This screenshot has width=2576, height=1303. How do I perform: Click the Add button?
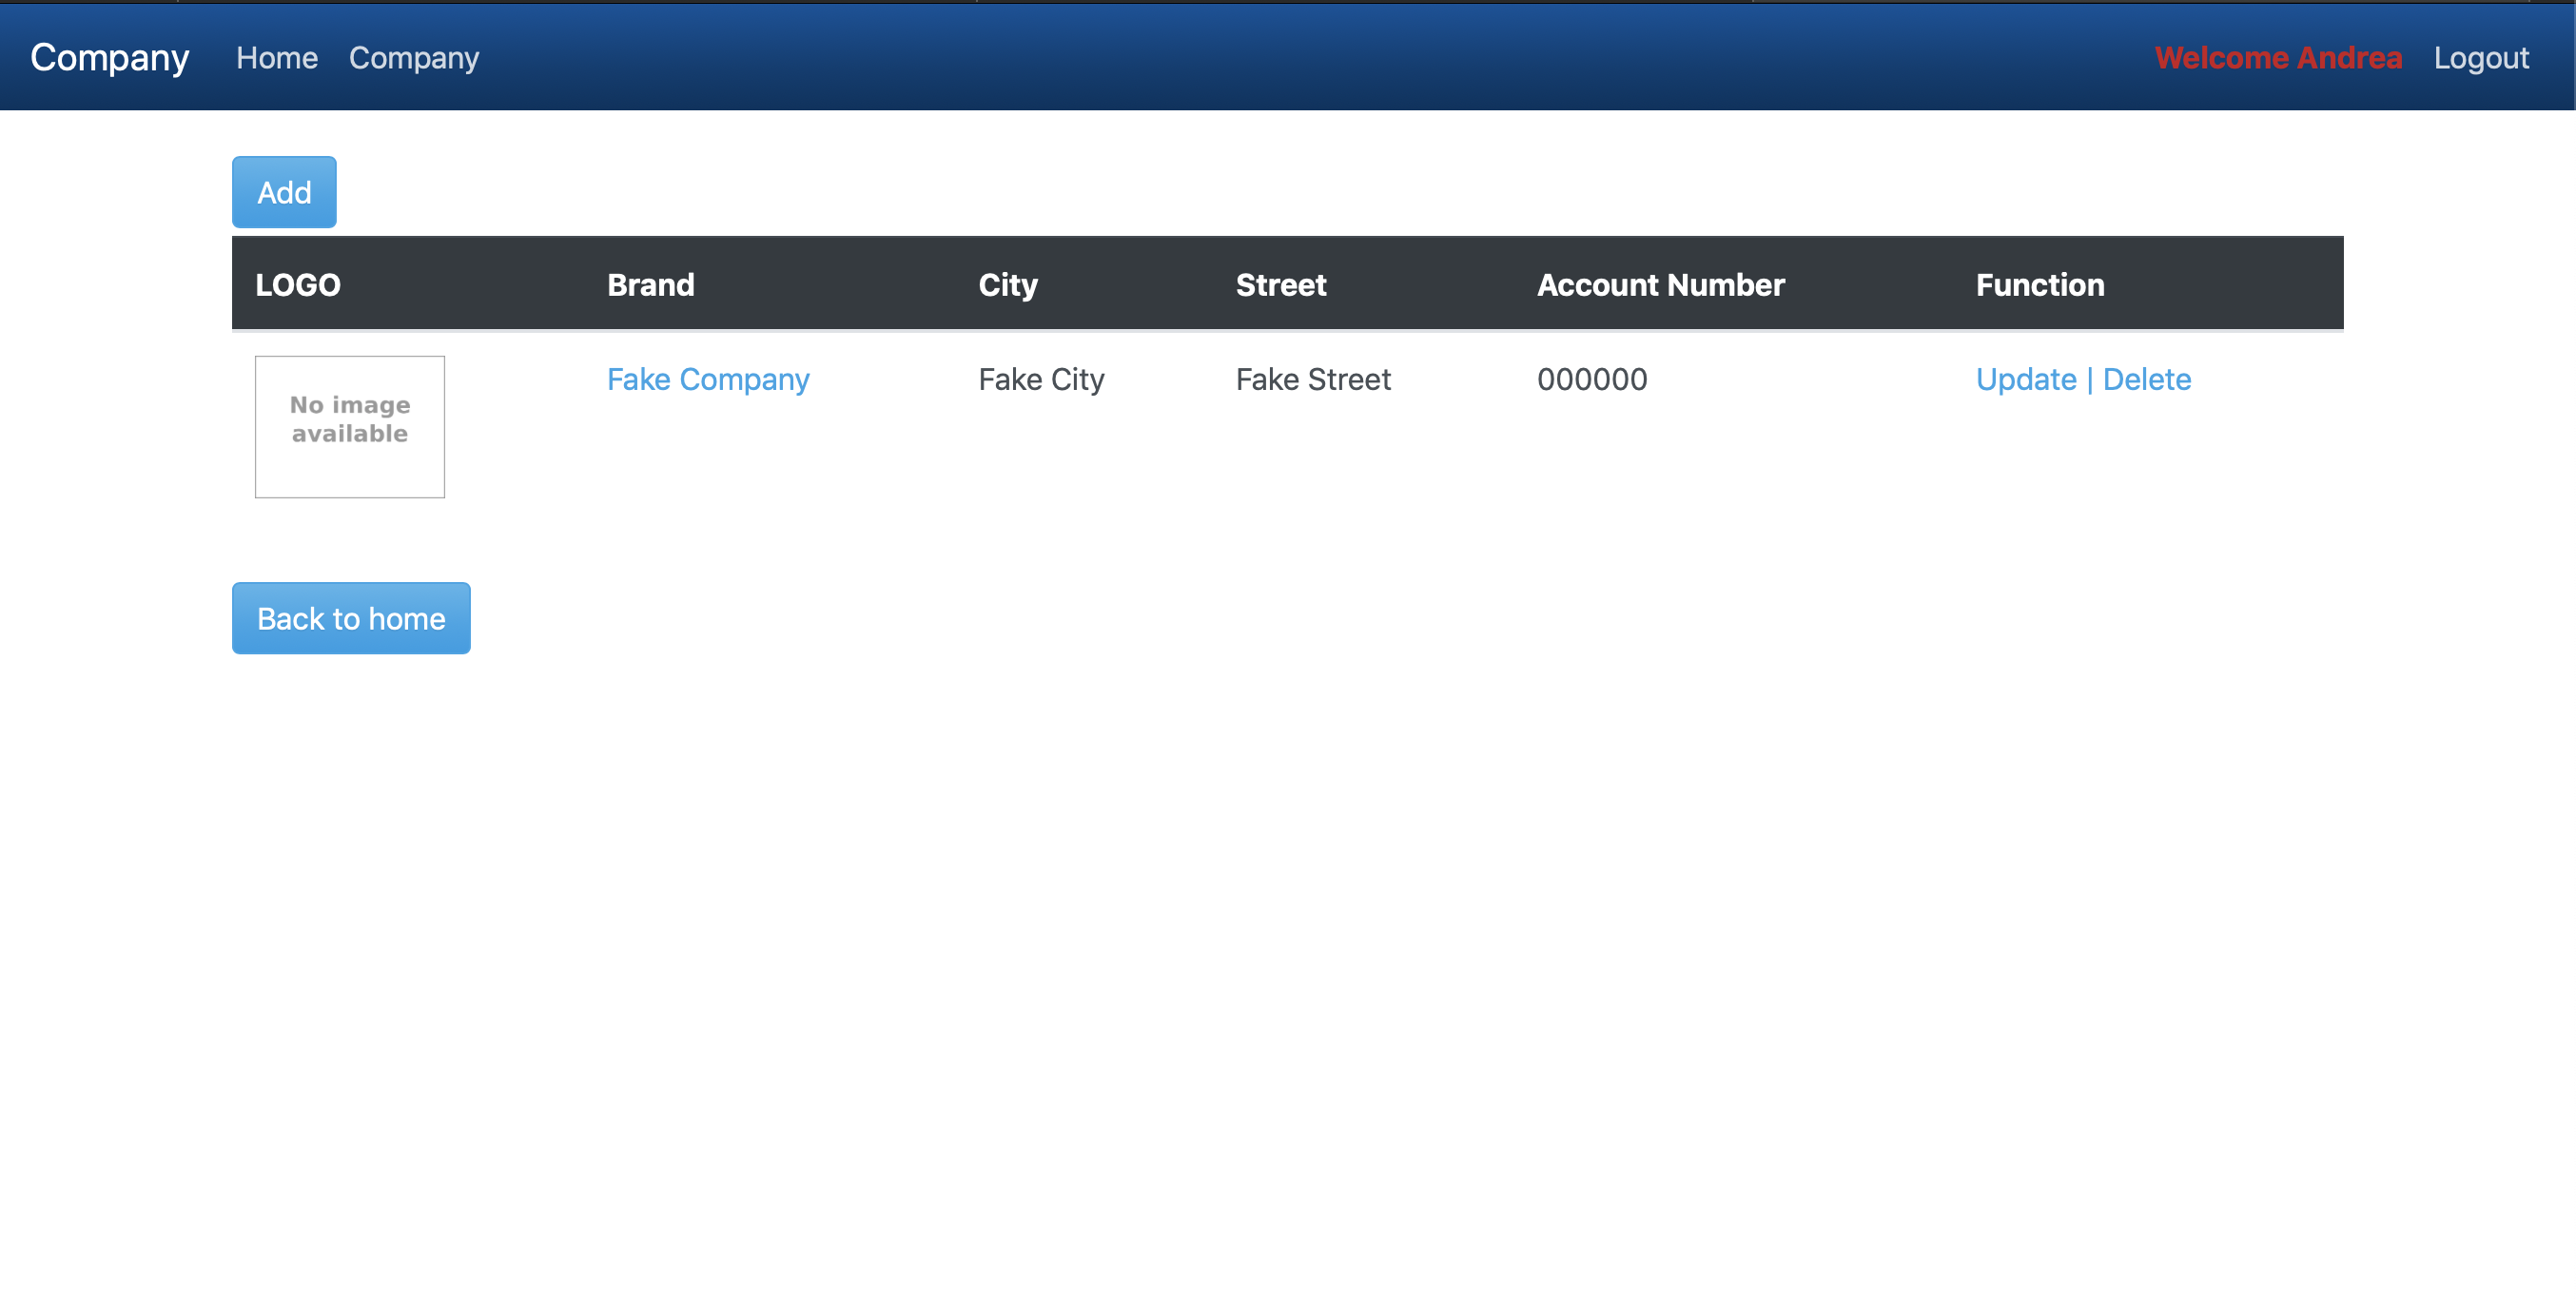284,192
